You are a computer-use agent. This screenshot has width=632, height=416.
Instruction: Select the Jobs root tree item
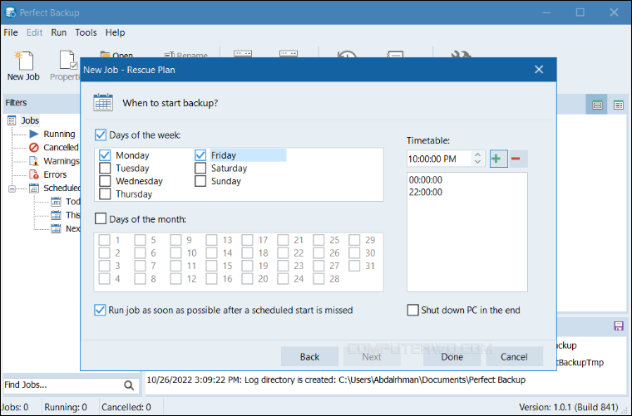tap(30, 120)
